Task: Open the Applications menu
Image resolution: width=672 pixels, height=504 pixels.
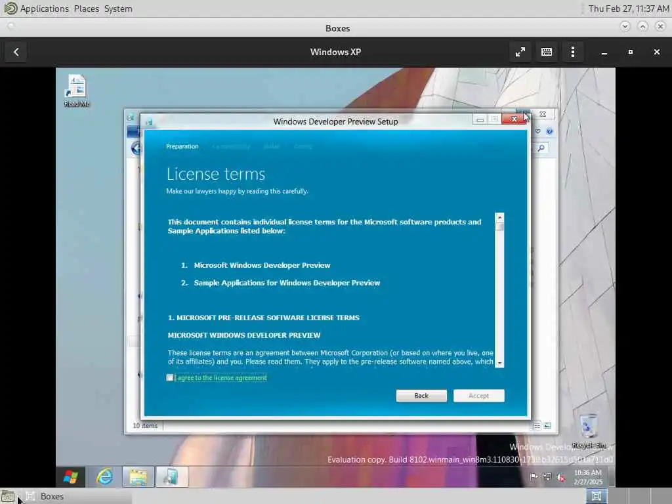Action: point(44,9)
